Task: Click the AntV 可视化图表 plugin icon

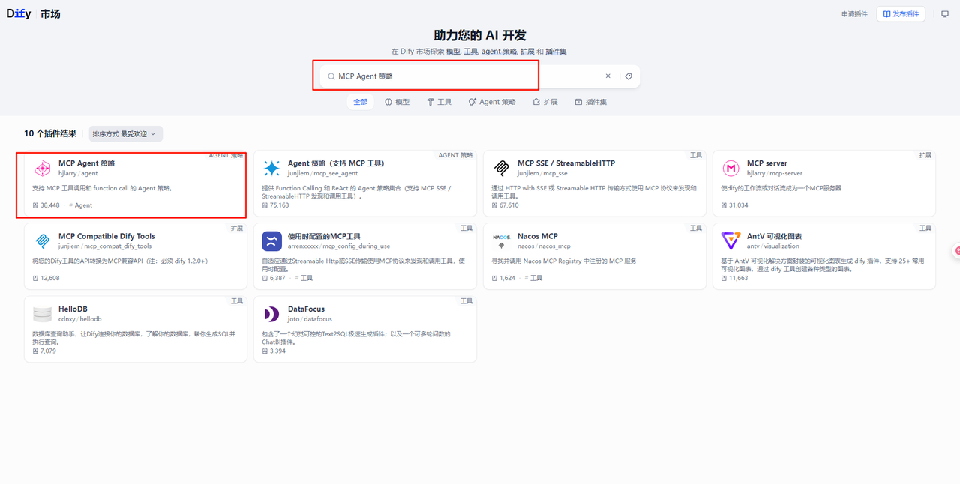Action: (x=730, y=241)
